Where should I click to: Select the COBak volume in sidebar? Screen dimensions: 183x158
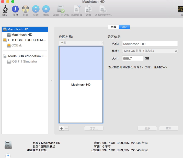(25, 45)
